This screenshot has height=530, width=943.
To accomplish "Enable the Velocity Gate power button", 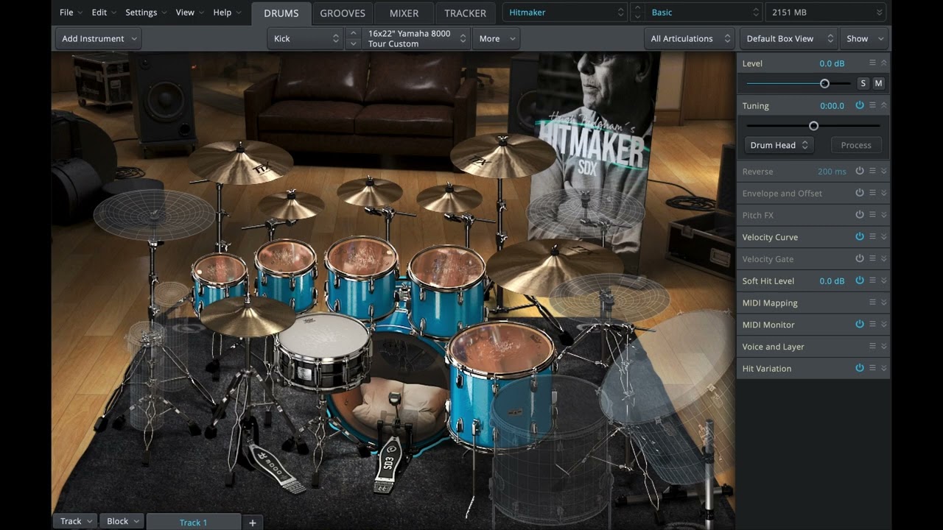I will tap(860, 258).
